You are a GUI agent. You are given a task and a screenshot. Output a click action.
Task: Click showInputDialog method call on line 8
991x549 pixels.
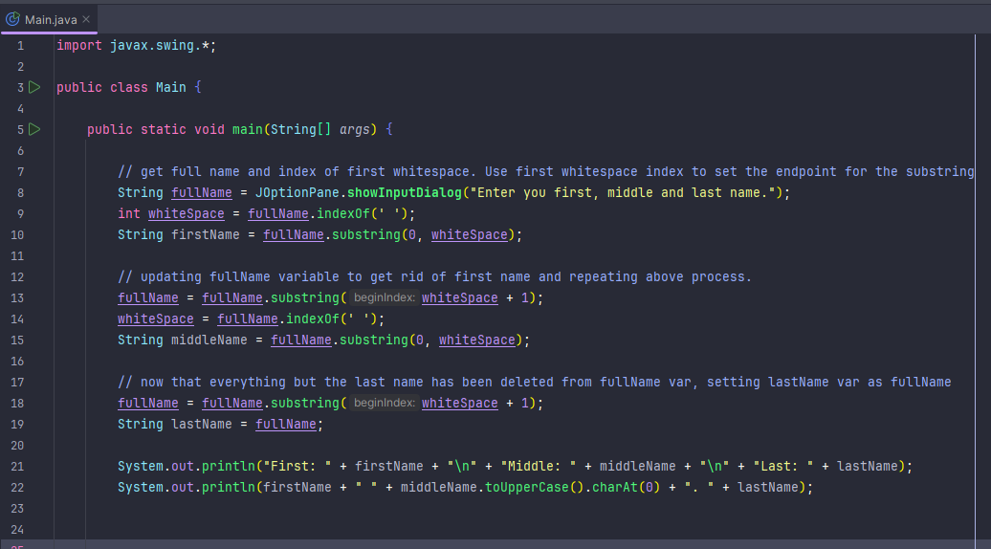click(x=405, y=192)
